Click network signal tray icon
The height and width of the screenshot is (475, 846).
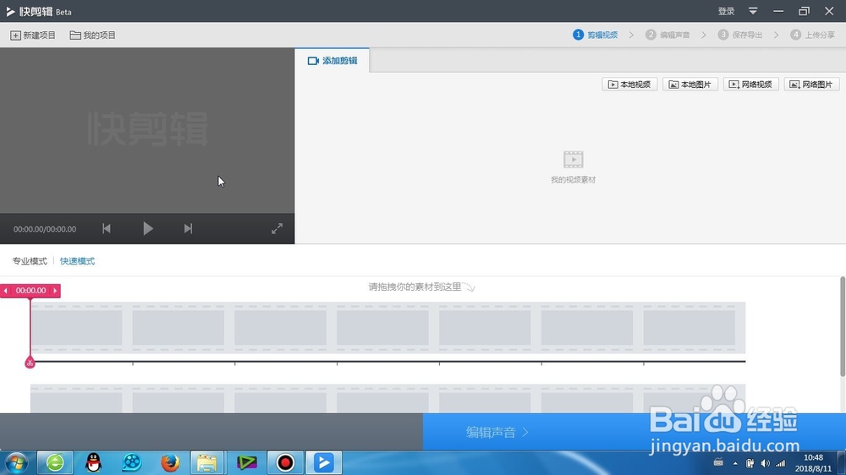pyautogui.click(x=781, y=463)
